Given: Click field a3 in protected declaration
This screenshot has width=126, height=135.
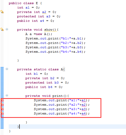Looking at the screenshot, I should 48,16.
